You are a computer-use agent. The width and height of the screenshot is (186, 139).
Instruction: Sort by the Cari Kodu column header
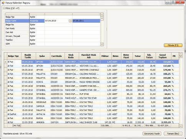coord(58,56)
